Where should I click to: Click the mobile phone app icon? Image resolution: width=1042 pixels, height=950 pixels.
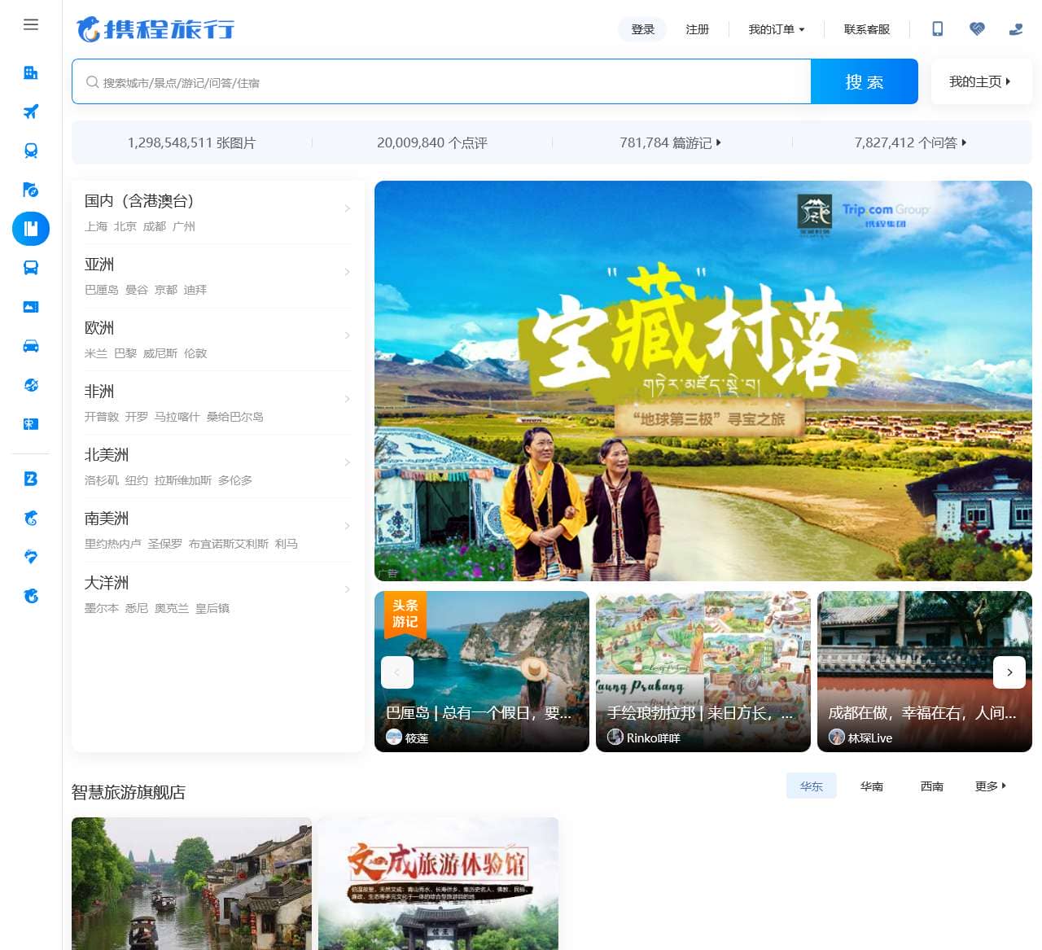click(x=938, y=29)
